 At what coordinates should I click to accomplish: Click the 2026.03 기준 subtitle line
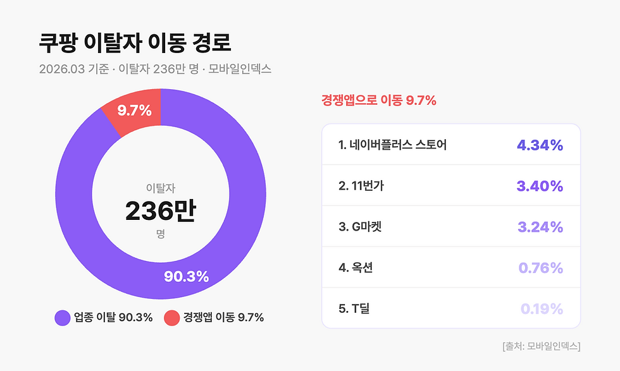[155, 69]
